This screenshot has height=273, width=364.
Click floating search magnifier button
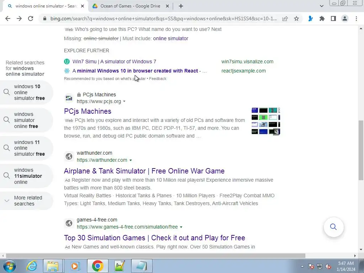click(x=333, y=227)
